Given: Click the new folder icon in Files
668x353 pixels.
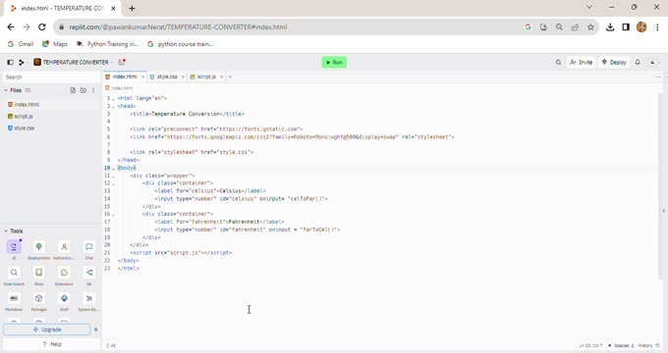Looking at the screenshot, I should tap(83, 90).
